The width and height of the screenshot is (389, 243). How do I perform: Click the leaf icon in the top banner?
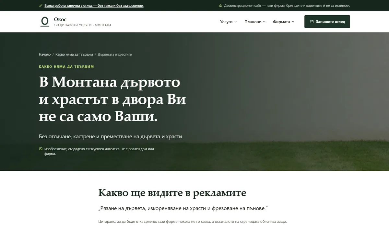pyautogui.click(x=41, y=6)
